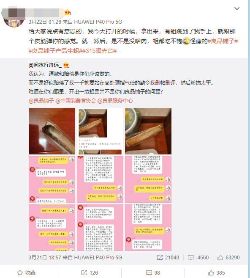Favorite this post with 收藏 star
This screenshot has width=250, height=278.
click(27, 272)
